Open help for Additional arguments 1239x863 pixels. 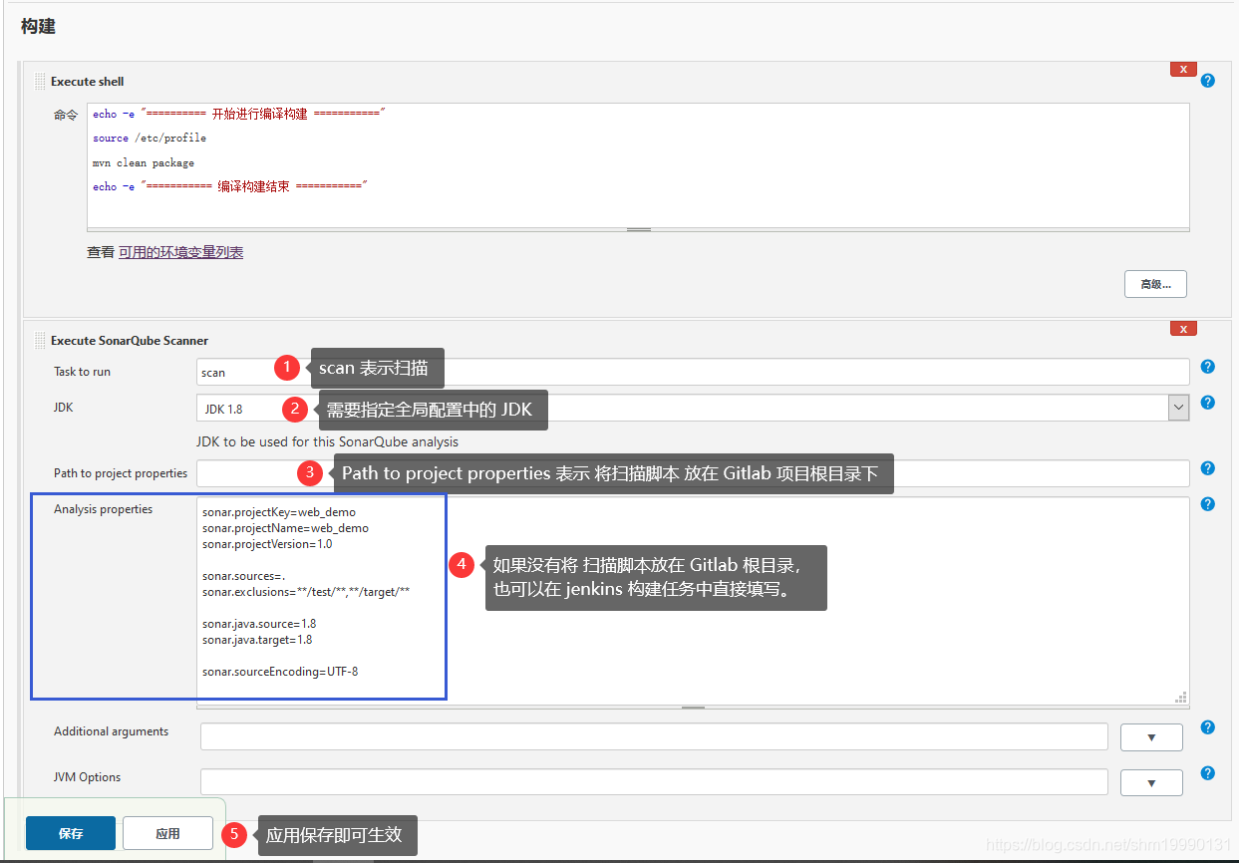[1208, 727]
